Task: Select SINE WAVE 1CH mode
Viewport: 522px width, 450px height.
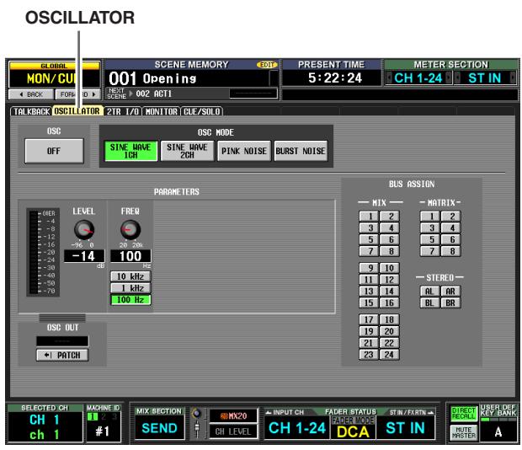Action: [130, 151]
